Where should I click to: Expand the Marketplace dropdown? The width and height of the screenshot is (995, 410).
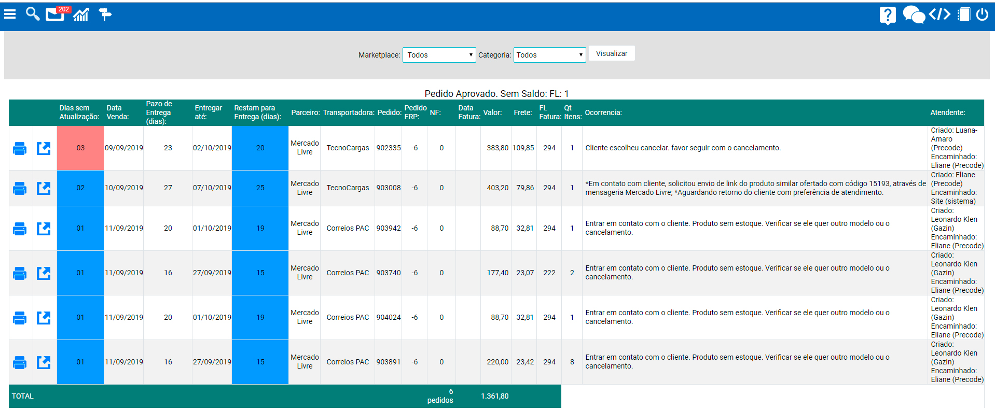point(439,55)
